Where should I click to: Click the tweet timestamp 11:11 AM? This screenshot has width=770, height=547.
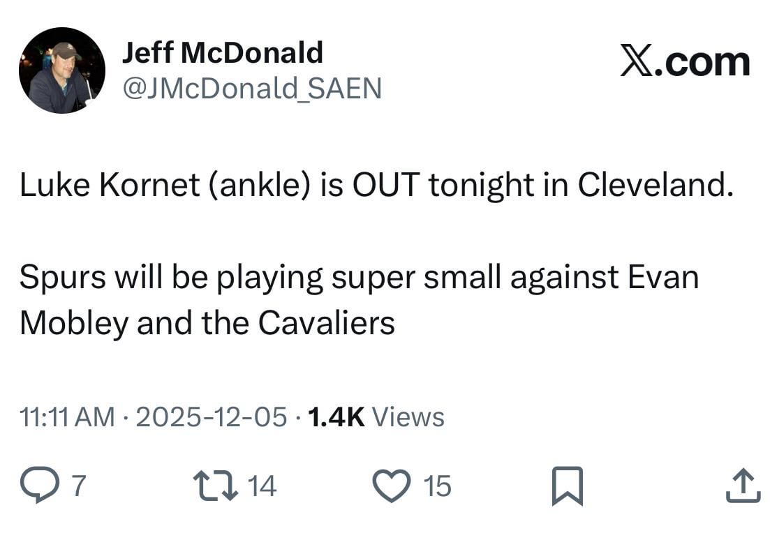point(61,416)
